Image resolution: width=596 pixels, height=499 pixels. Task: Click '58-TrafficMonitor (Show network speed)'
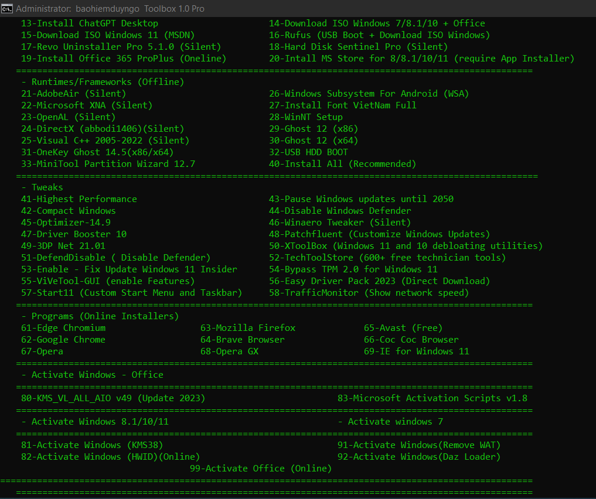coord(369,293)
